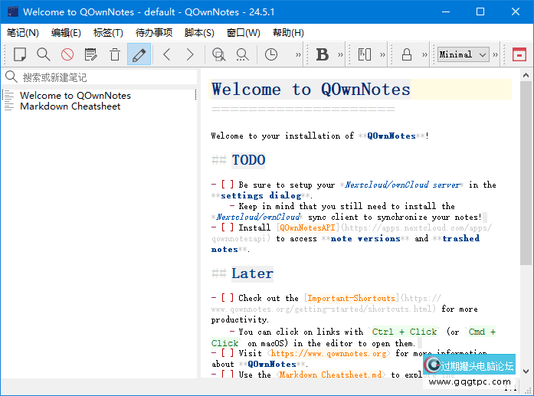Toggle the lock read-only icon
This screenshot has width=534, height=396.
click(407, 54)
